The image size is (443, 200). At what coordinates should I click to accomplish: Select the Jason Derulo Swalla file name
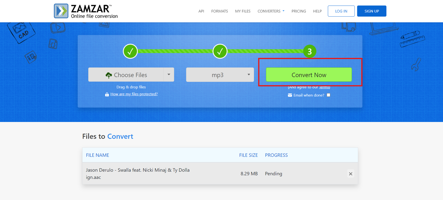pos(138,174)
